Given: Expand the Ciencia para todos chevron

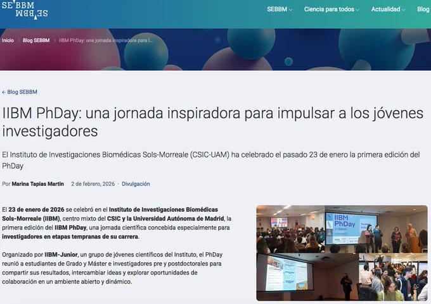Looking at the screenshot, I should tap(357, 10).
